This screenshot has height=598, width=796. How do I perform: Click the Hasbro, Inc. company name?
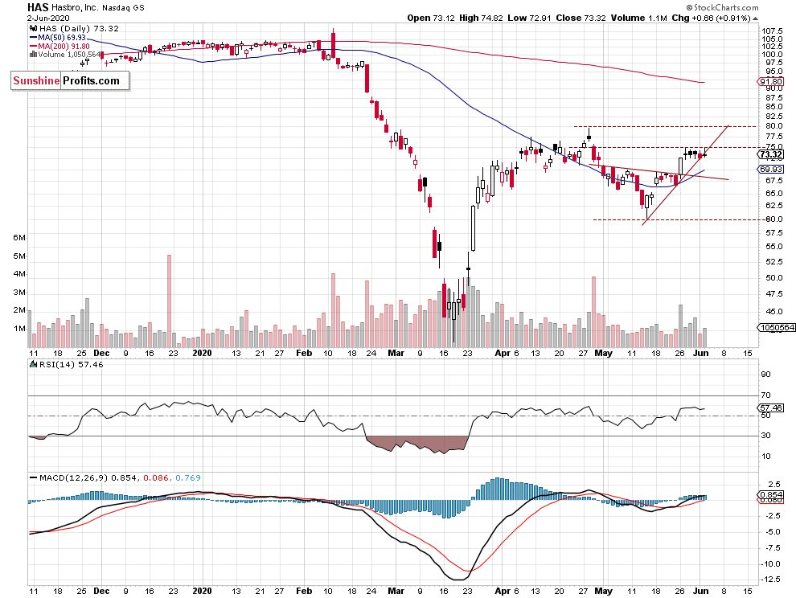[75, 7]
